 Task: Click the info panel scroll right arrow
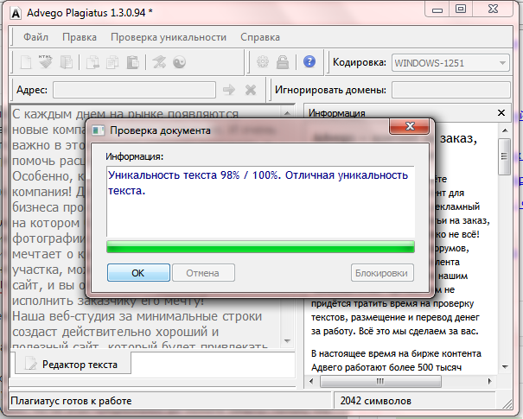tap(489, 381)
